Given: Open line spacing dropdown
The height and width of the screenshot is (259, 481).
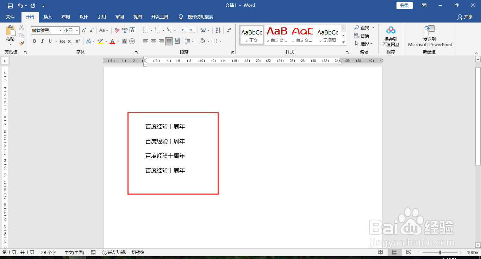Looking at the screenshot, I should click(x=189, y=41).
